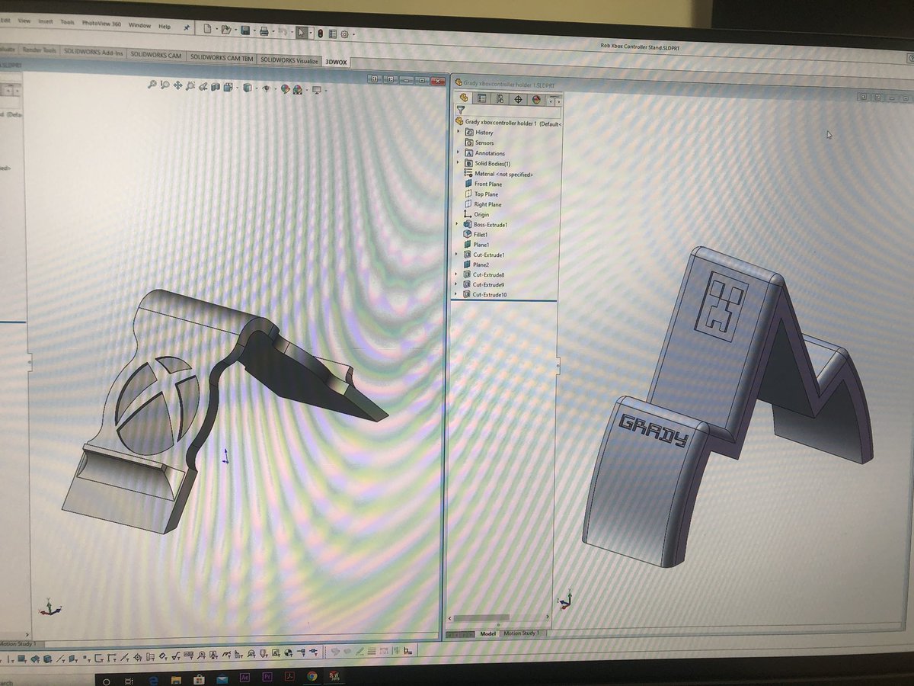This screenshot has width=914, height=686.
Task: Open the View menu
Action: click(x=24, y=21)
